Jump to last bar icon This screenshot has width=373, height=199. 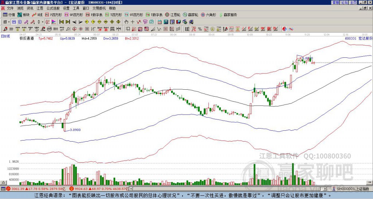(x=68, y=22)
